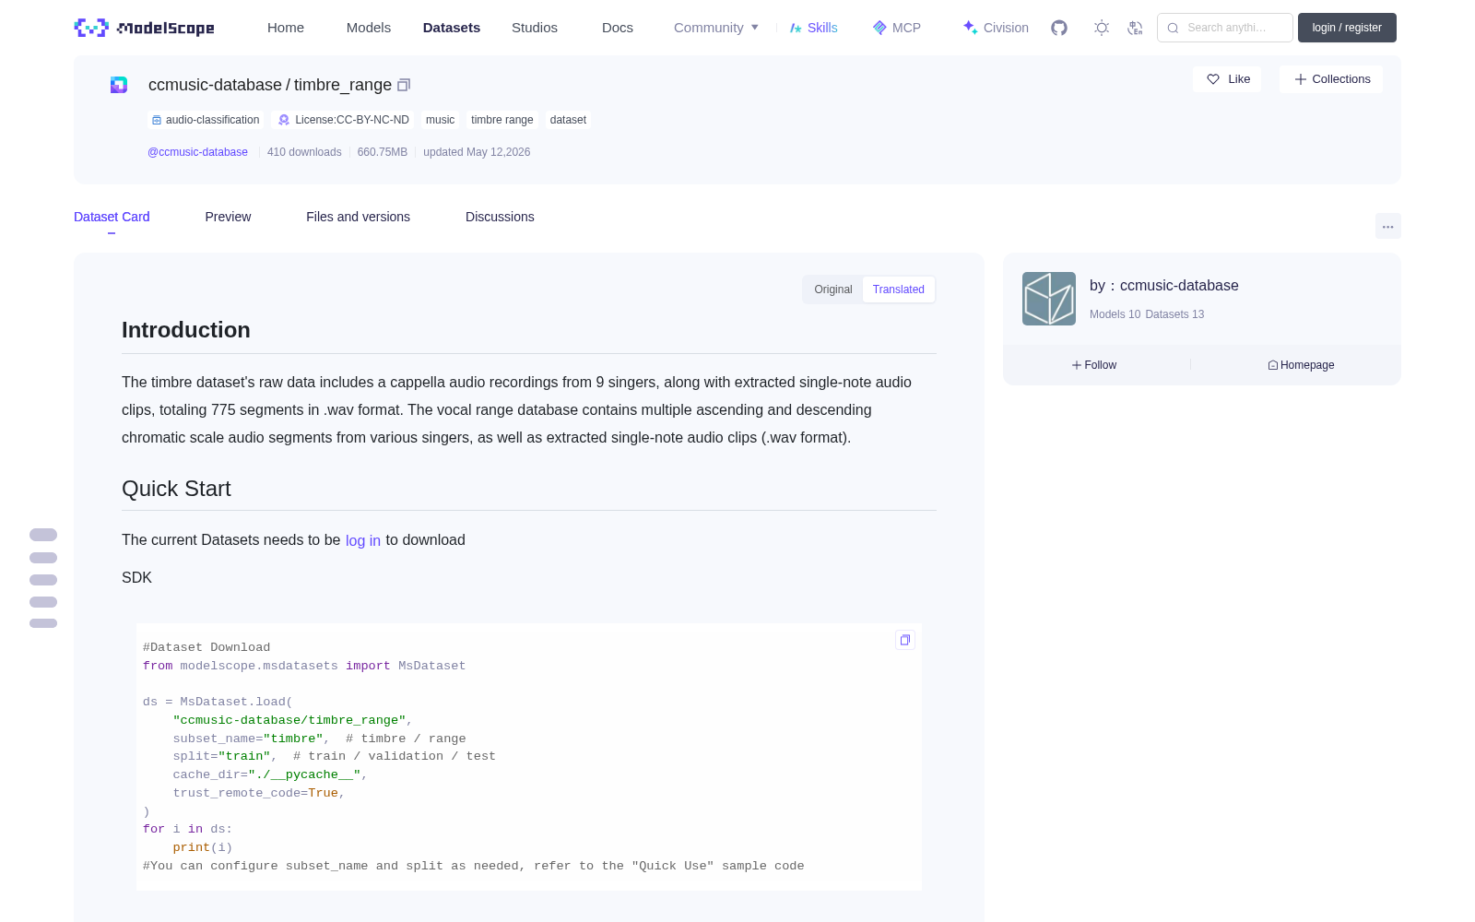
Task: Add dataset to Collections
Action: pos(1332,79)
